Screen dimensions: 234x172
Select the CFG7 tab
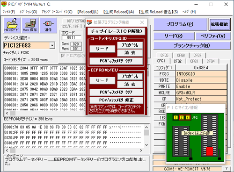click(197, 55)
